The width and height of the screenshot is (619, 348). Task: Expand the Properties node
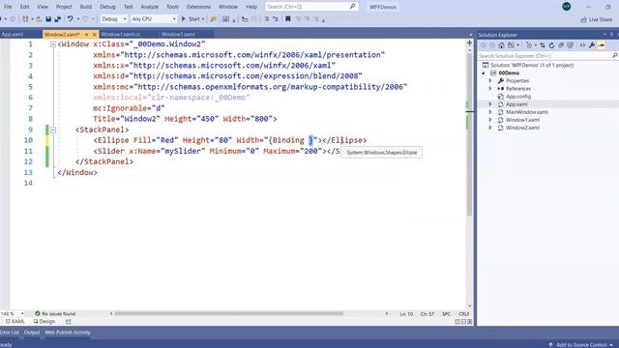pos(490,81)
